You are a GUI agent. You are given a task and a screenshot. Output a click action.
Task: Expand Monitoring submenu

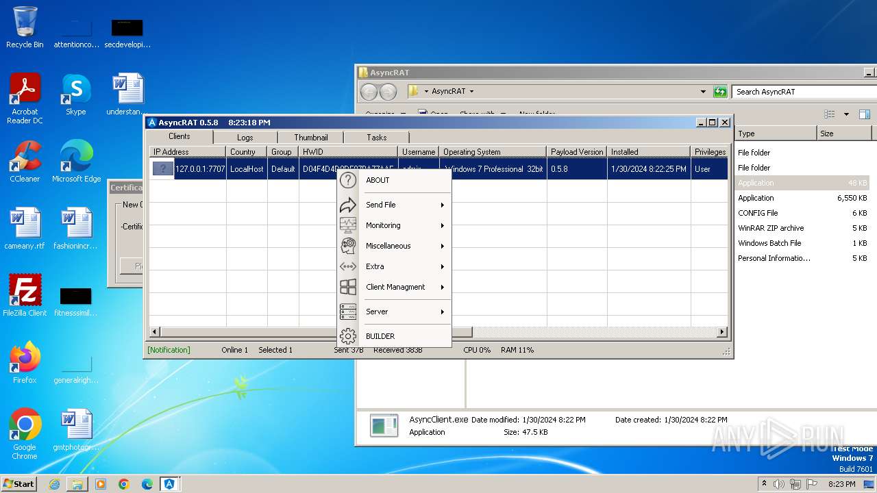443,225
